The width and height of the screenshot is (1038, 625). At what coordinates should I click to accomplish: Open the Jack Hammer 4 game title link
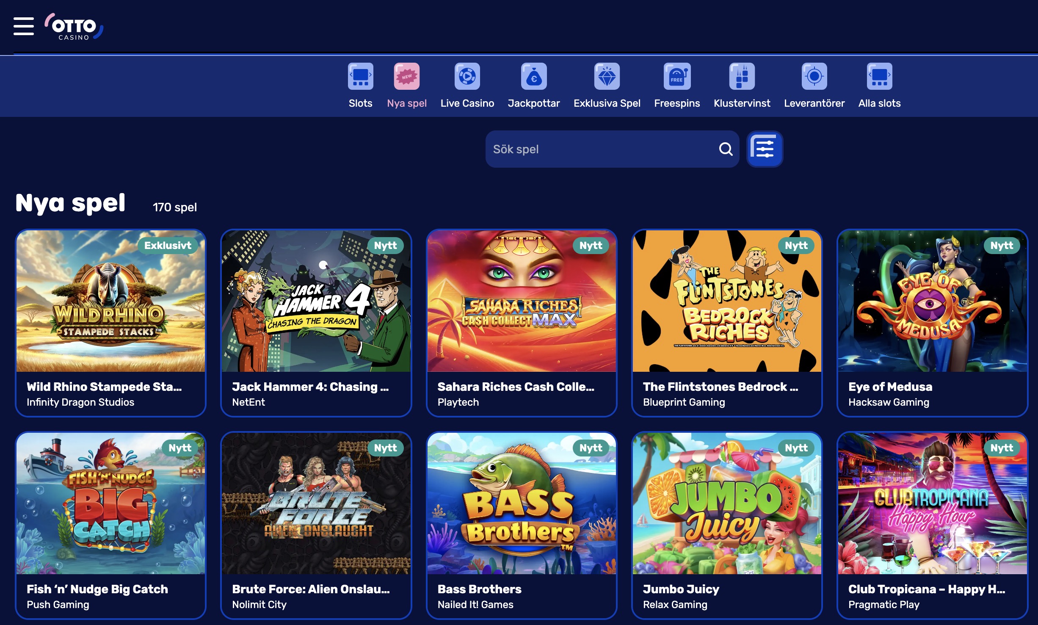(310, 387)
